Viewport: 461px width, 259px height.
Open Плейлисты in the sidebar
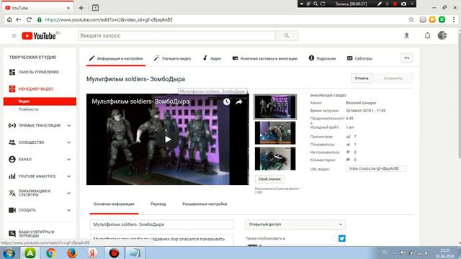tap(29, 109)
